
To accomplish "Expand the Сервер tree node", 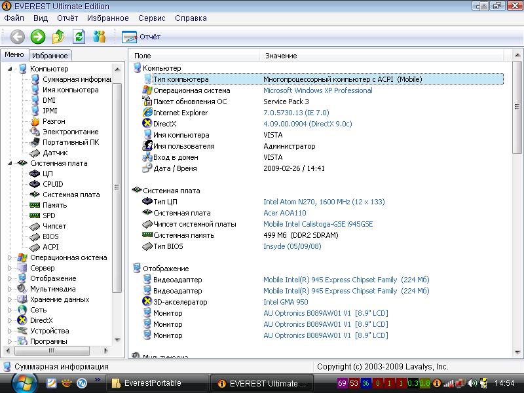I will pos(10,268).
